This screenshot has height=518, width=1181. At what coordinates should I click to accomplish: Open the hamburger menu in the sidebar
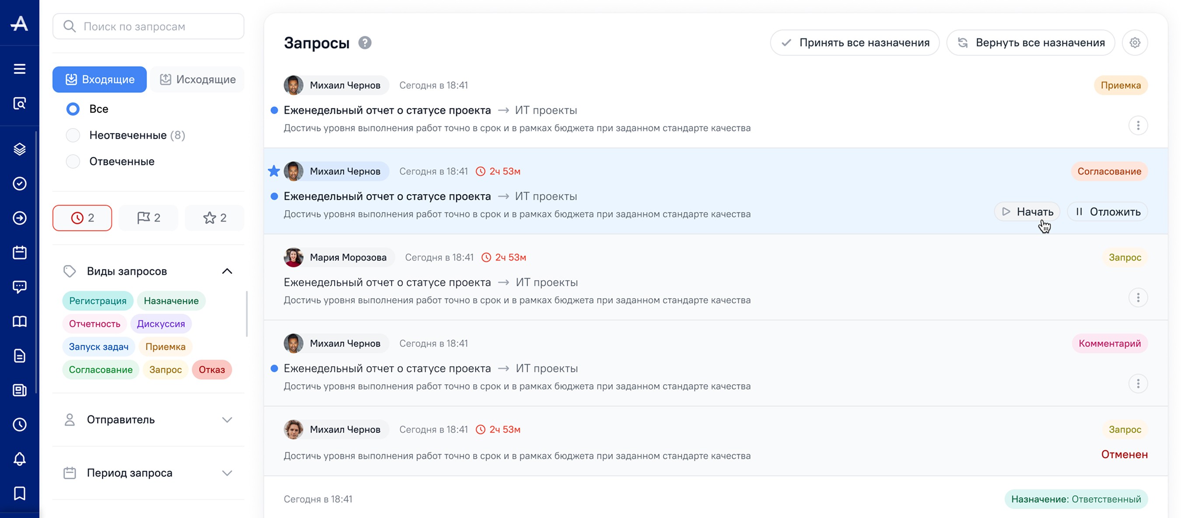click(x=19, y=69)
